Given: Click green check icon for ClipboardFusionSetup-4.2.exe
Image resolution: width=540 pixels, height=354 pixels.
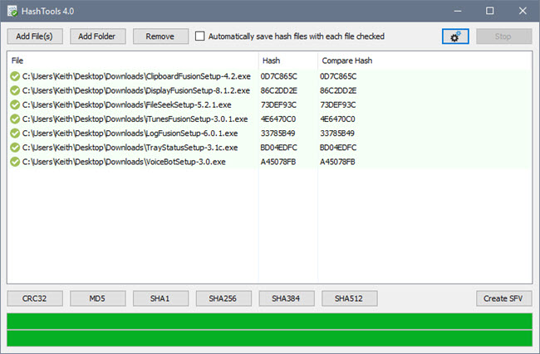Looking at the screenshot, I should pos(15,76).
